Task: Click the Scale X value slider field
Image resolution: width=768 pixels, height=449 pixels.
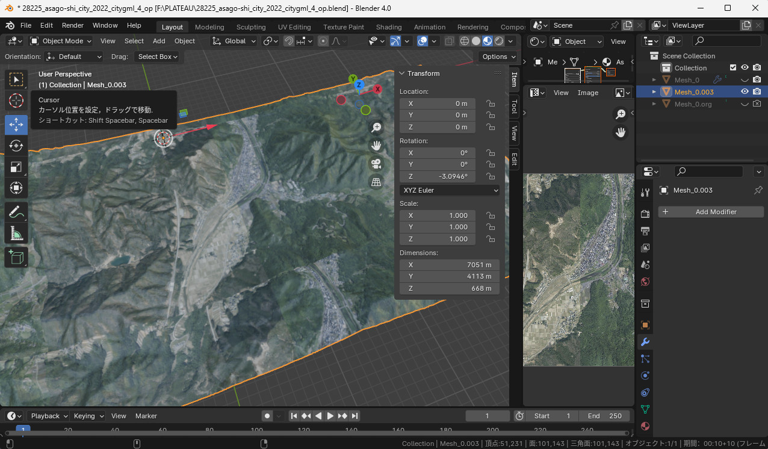Action: click(438, 215)
